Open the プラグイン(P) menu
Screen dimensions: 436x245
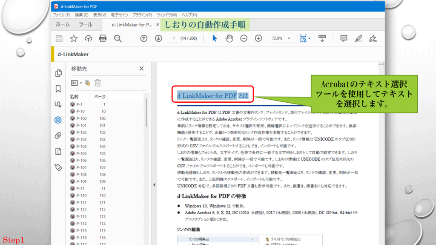point(142,15)
